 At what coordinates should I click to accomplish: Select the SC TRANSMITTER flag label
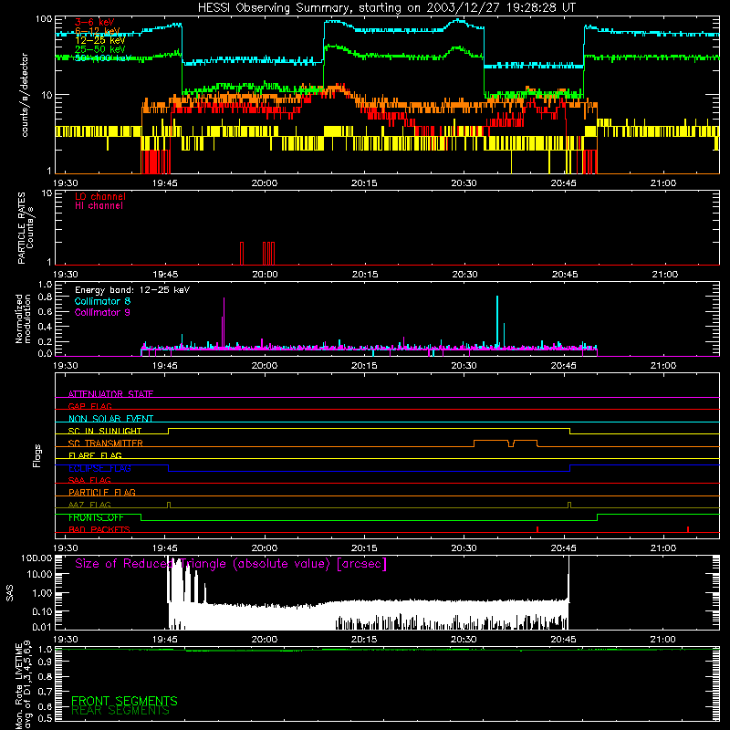[x=105, y=443]
